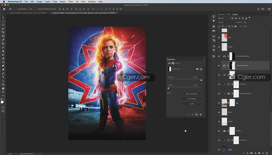Viewport: 272px width, 155px height.
Task: Add layer style via fx icon
Action: pos(248,153)
